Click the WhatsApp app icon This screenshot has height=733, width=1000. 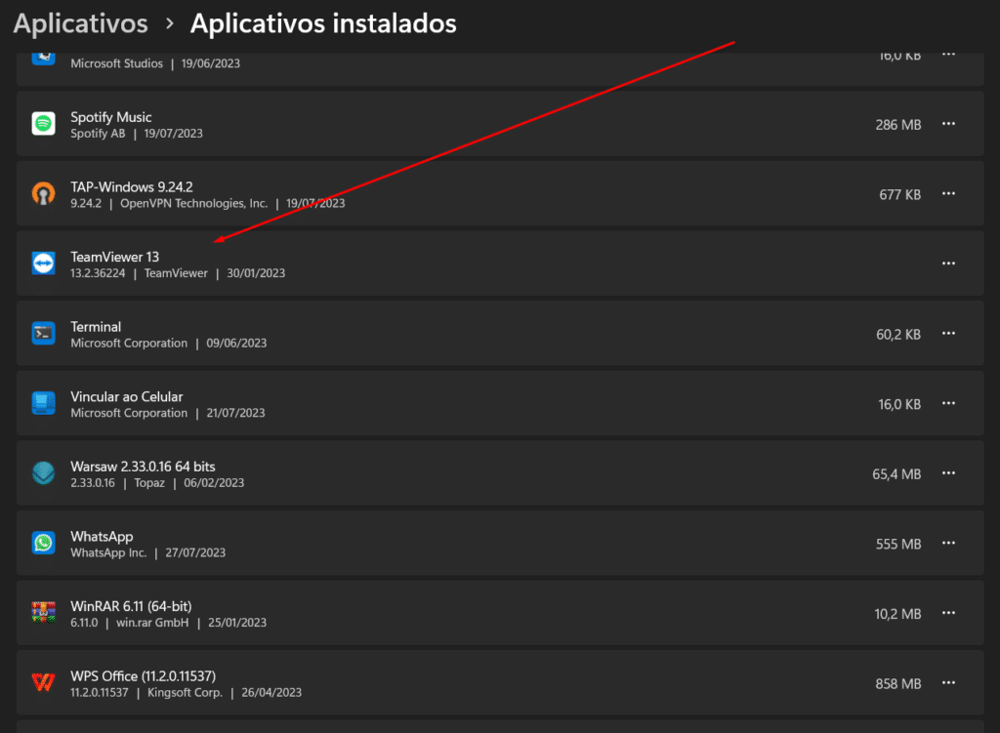click(43, 543)
